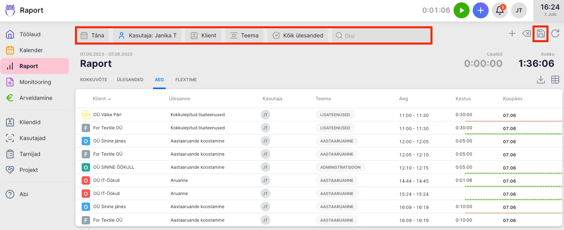Add a new filter with plus icon
The width and height of the screenshot is (564, 230).
point(512,34)
